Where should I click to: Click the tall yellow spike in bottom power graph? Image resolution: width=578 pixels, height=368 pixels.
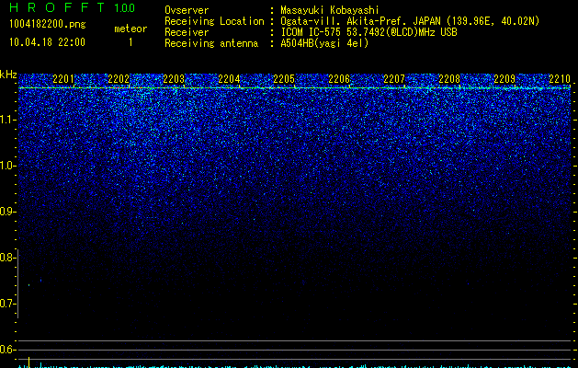(29, 362)
